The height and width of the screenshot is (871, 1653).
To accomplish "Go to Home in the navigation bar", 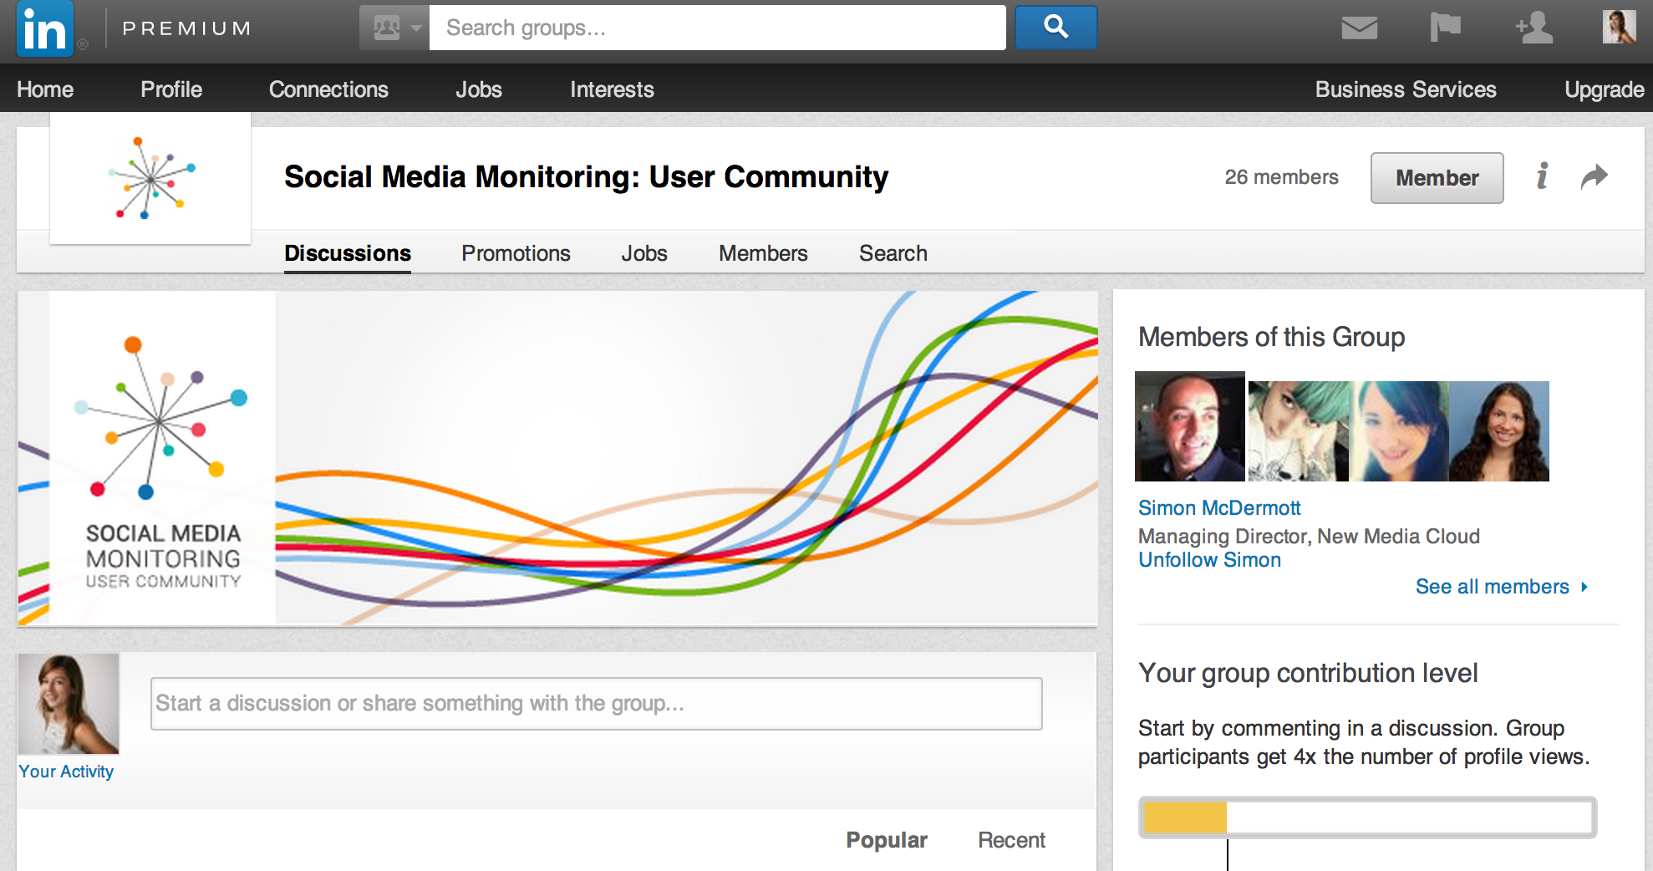I will (45, 89).
